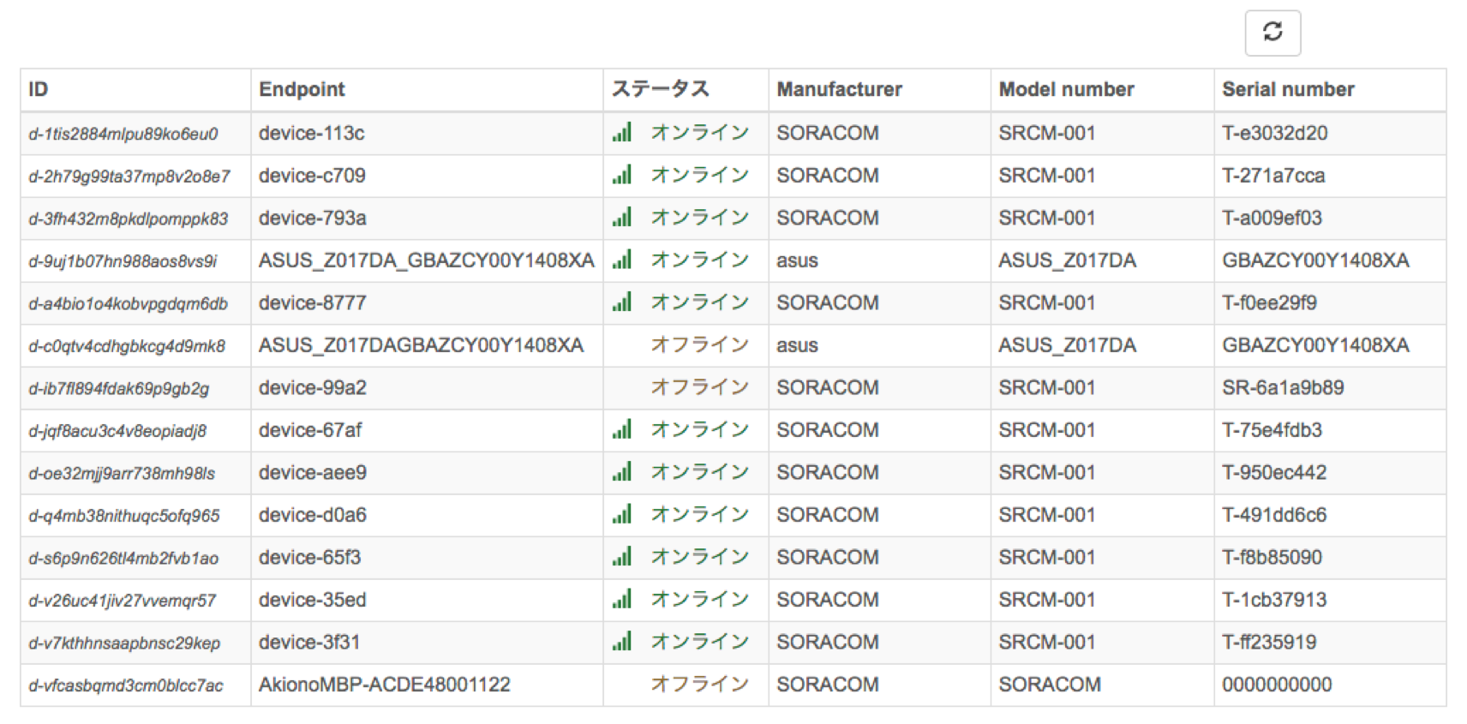Click endpoint ASUS_Z017DAGBAZCY00Y1408XA

tap(422, 345)
